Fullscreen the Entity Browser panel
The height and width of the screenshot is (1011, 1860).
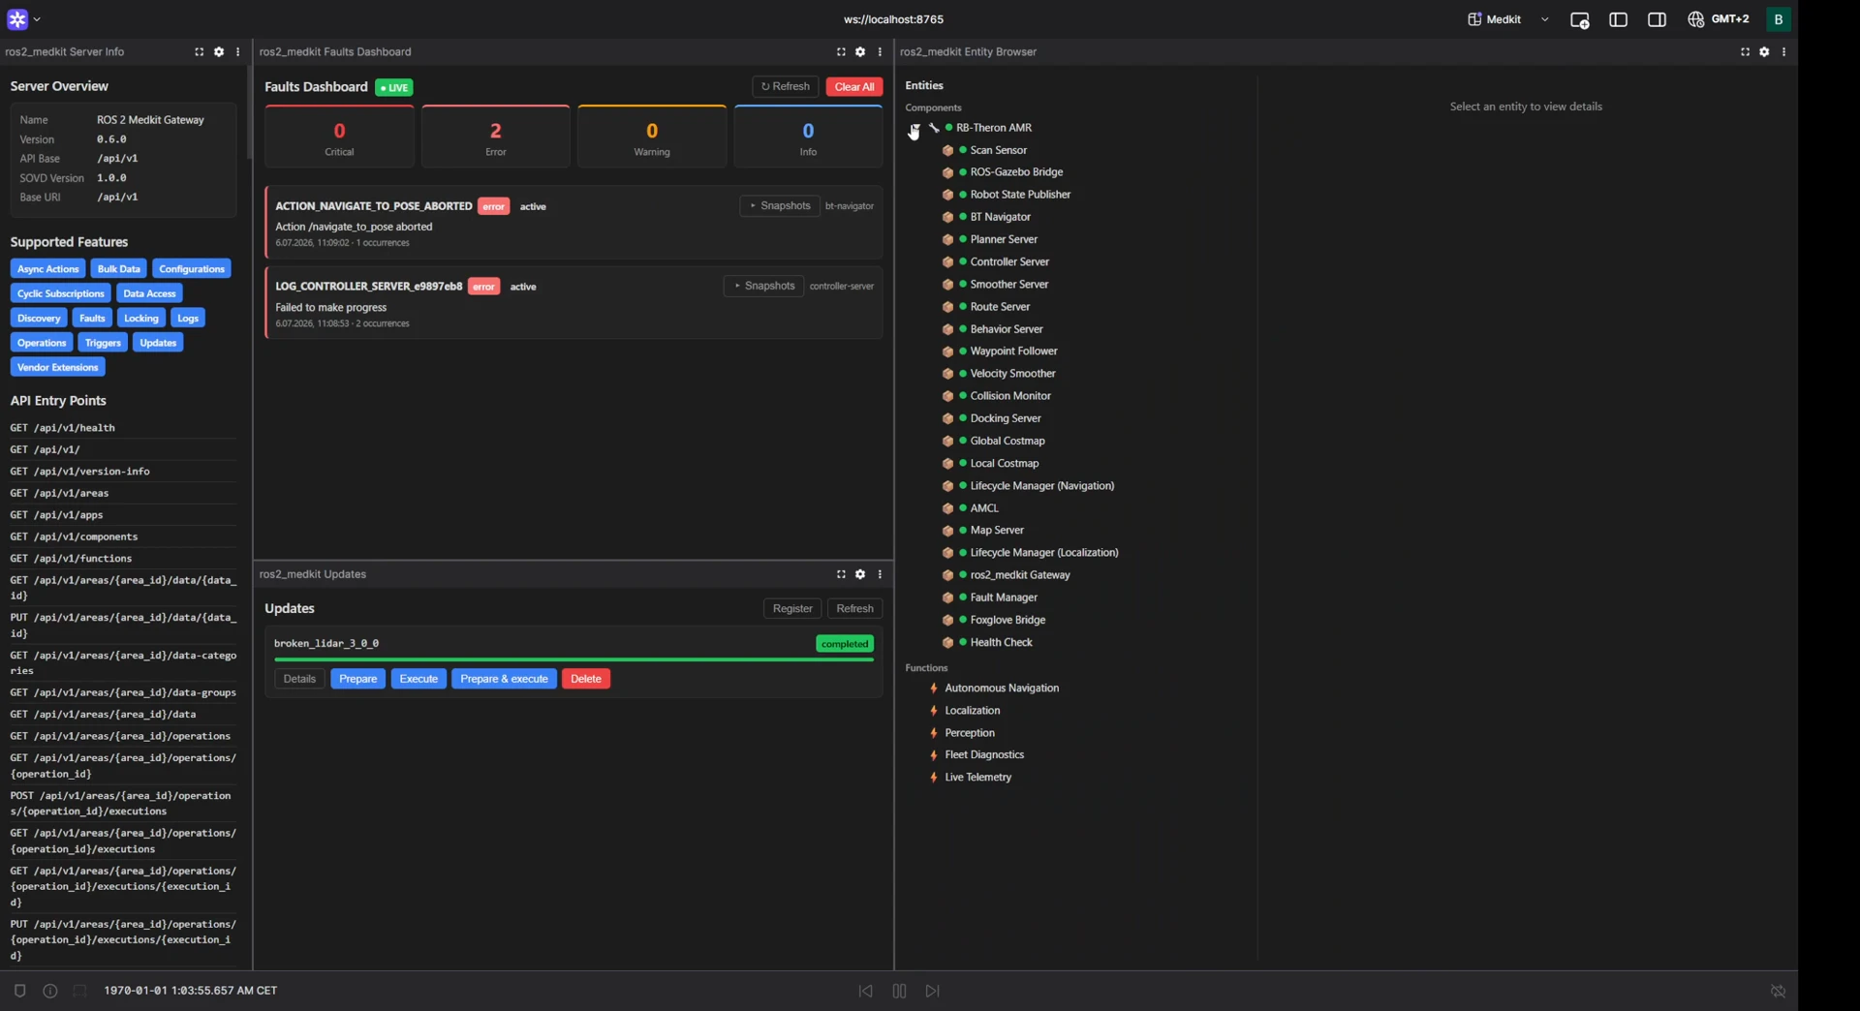1745,52
